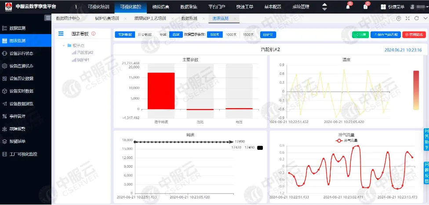Viewport: 429px width, 205px height.
Task: Click the temperature chart color gradient bar
Action: [x=416, y=90]
